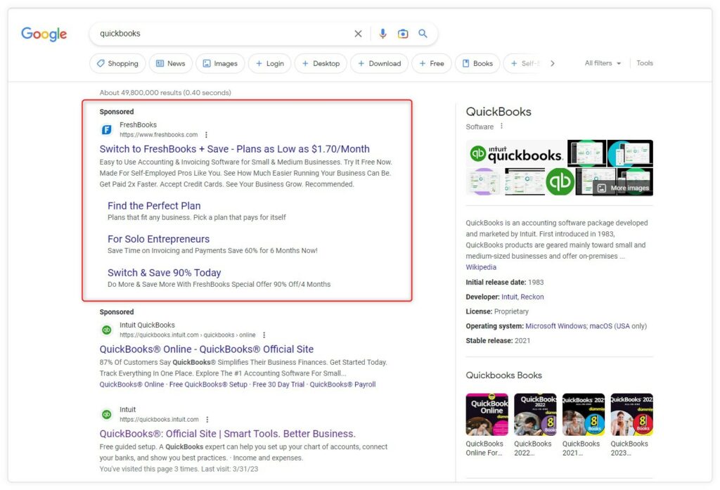Open QuickBooks Online - Official Site ad headline

pyautogui.click(x=207, y=349)
